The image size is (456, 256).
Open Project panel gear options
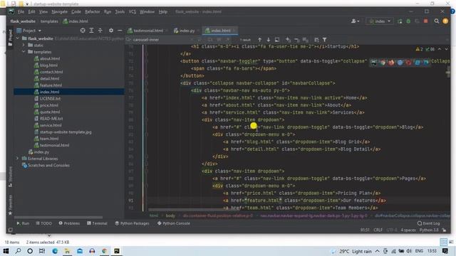[x=111, y=31]
